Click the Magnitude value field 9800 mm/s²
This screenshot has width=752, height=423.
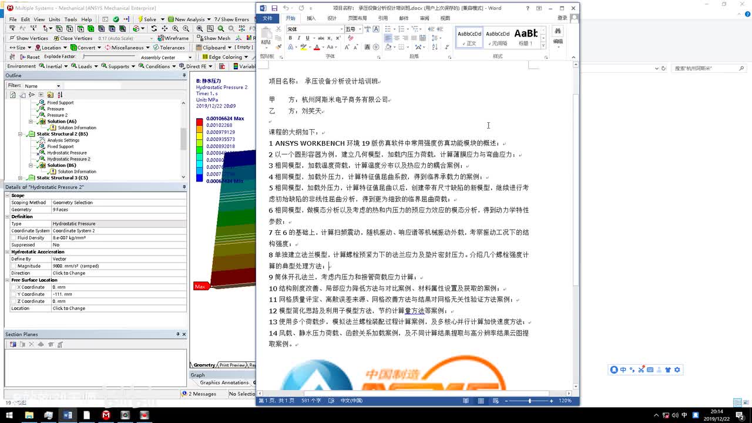tap(119, 266)
